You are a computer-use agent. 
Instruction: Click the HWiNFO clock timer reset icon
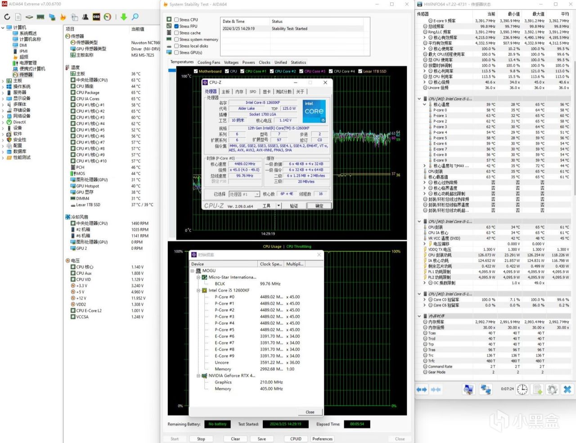coord(522,389)
